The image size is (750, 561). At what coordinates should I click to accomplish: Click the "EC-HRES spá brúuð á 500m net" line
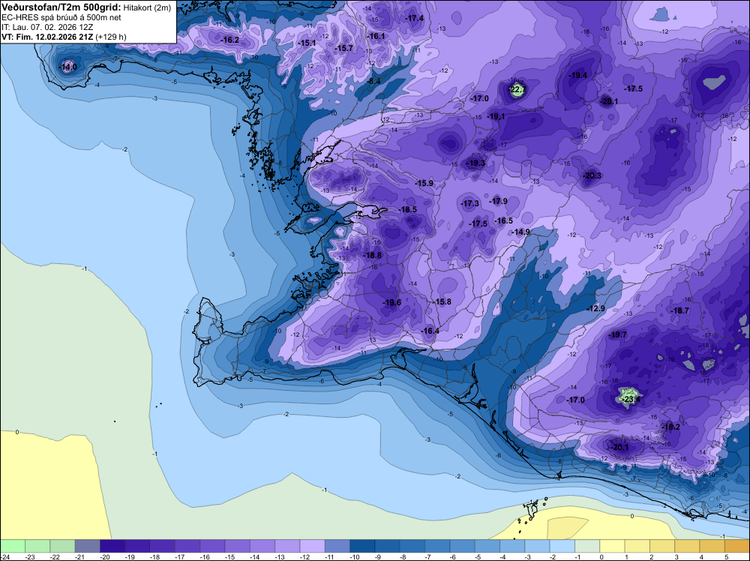point(61,18)
